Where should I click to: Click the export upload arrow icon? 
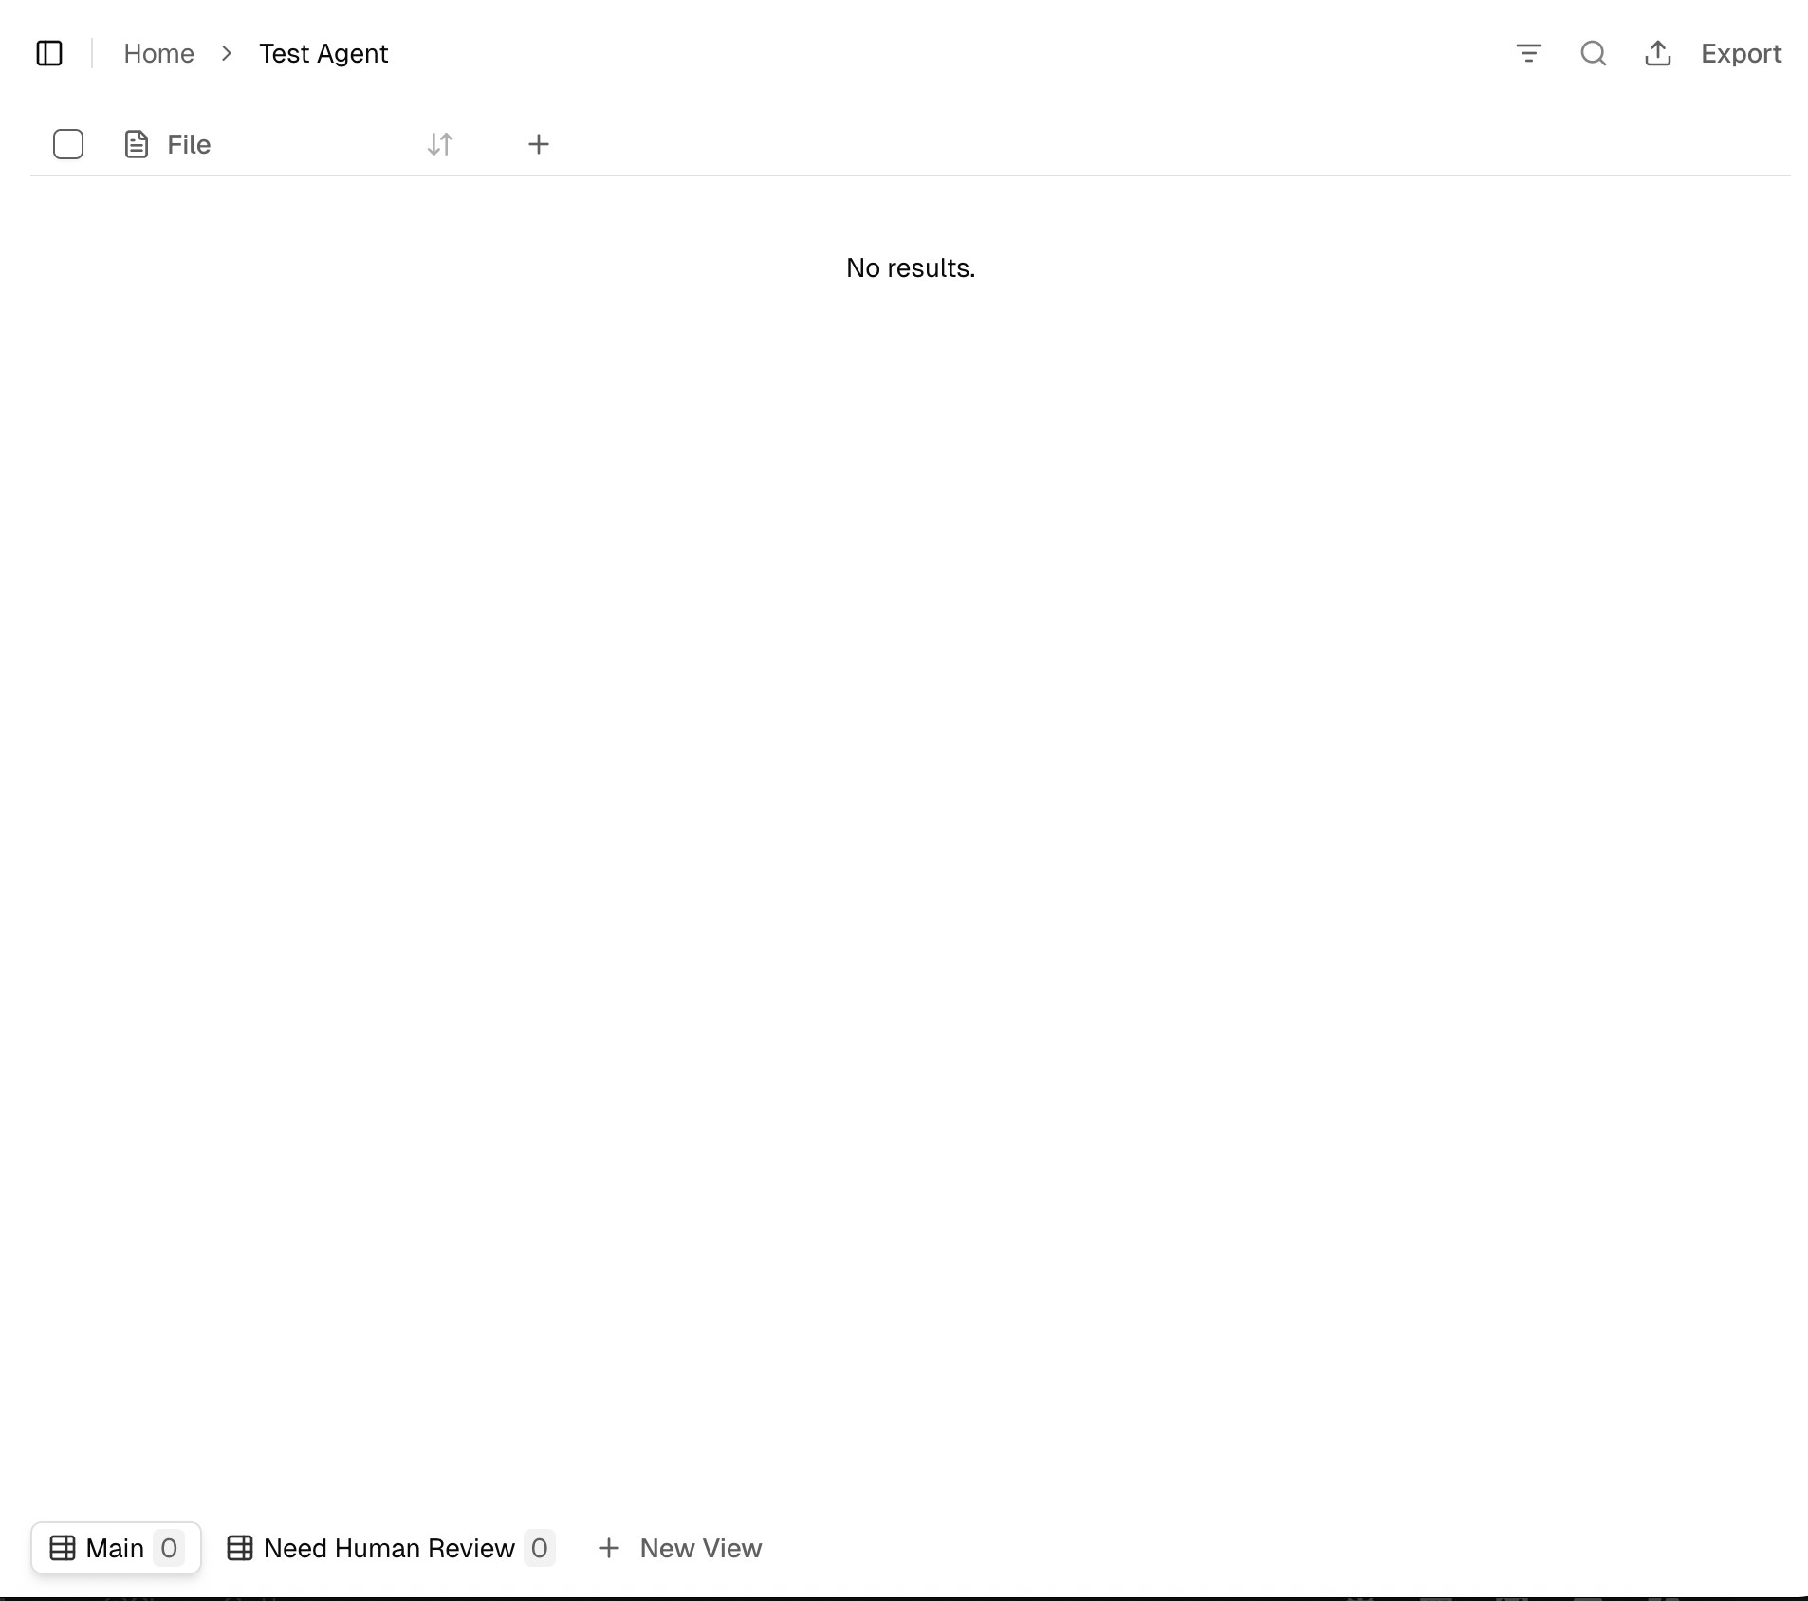pyautogui.click(x=1657, y=53)
